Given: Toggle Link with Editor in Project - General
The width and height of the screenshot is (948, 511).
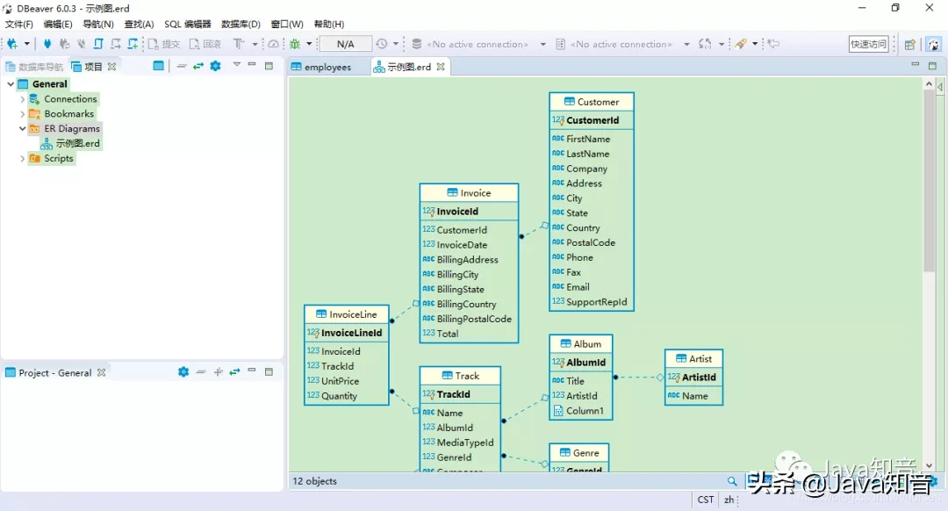Looking at the screenshot, I should [234, 372].
